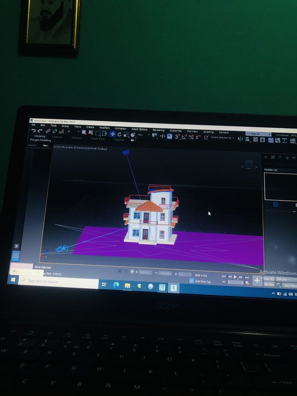Click the Mirror tool icon
Screen dimensions: 297x396
[x=240, y=139]
